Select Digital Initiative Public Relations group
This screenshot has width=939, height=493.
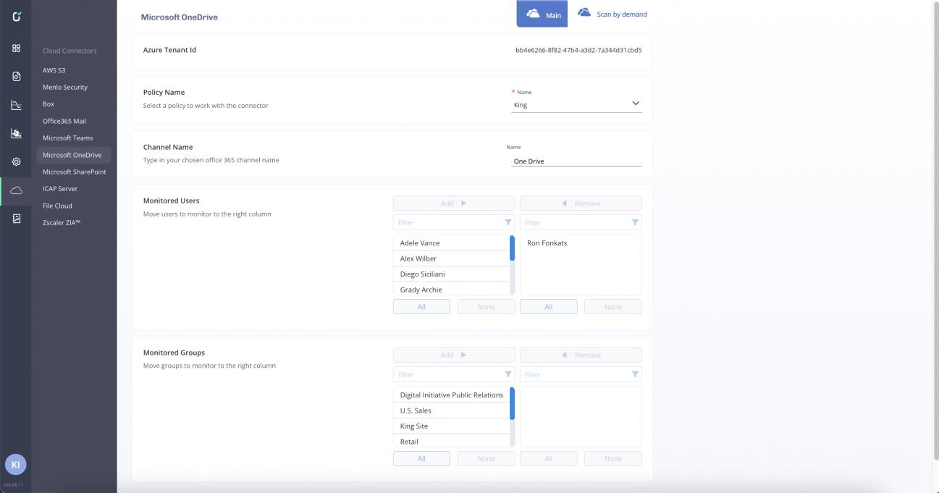click(451, 395)
